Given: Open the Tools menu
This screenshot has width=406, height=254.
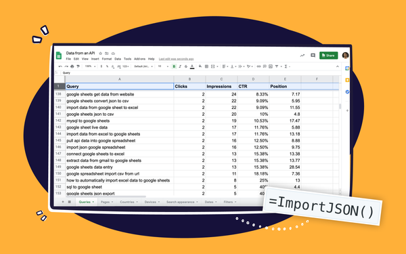Looking at the screenshot, I should click(x=127, y=59).
